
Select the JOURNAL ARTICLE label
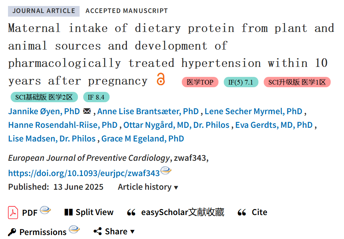(44, 11)
